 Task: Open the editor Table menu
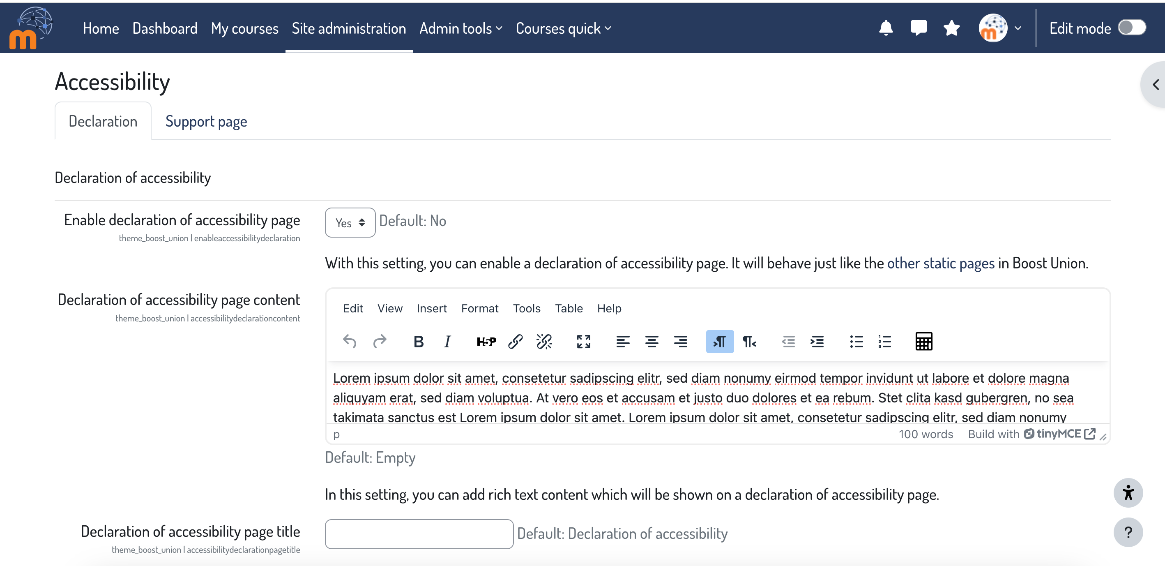[x=569, y=308]
